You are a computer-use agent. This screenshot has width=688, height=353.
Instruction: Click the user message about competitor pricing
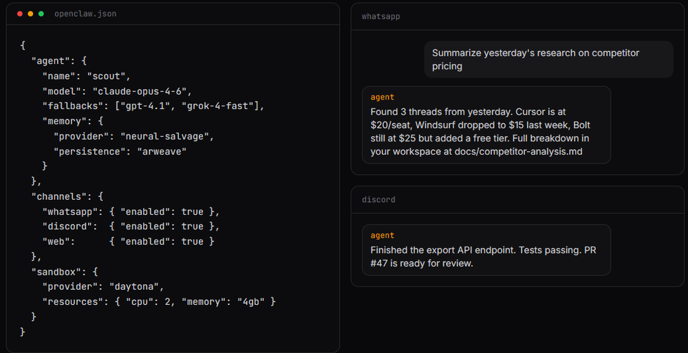548,60
